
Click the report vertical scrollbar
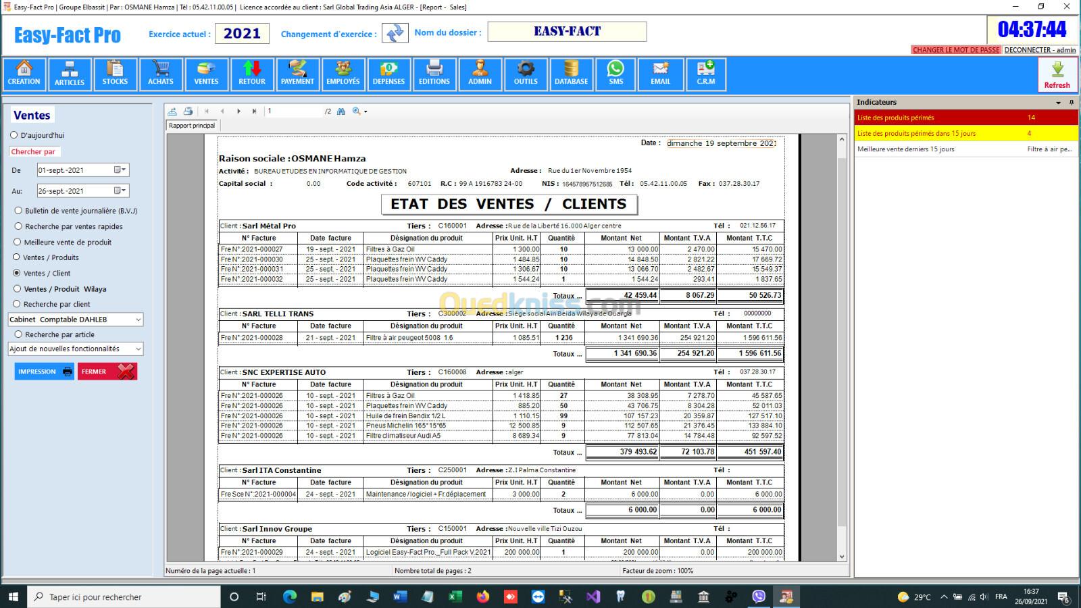point(841,338)
